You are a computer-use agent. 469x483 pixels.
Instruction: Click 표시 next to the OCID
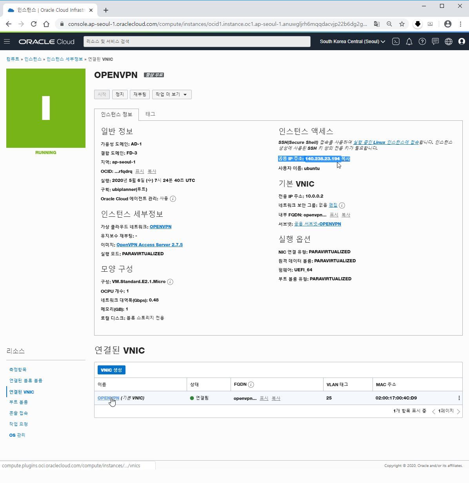coord(140,171)
